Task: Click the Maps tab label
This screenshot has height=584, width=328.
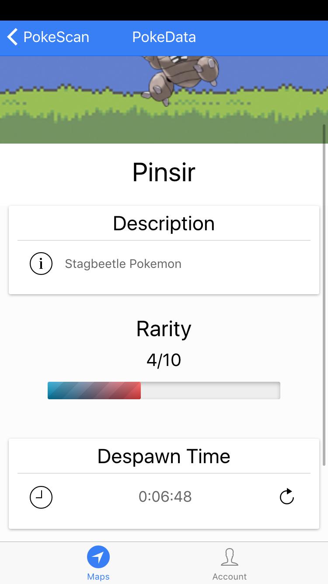Action: pyautogui.click(x=98, y=577)
